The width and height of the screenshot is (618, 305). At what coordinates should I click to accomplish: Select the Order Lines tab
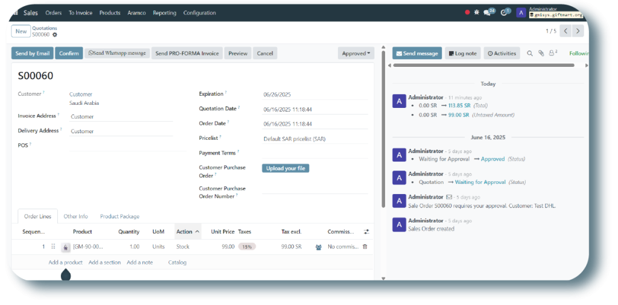[38, 216]
